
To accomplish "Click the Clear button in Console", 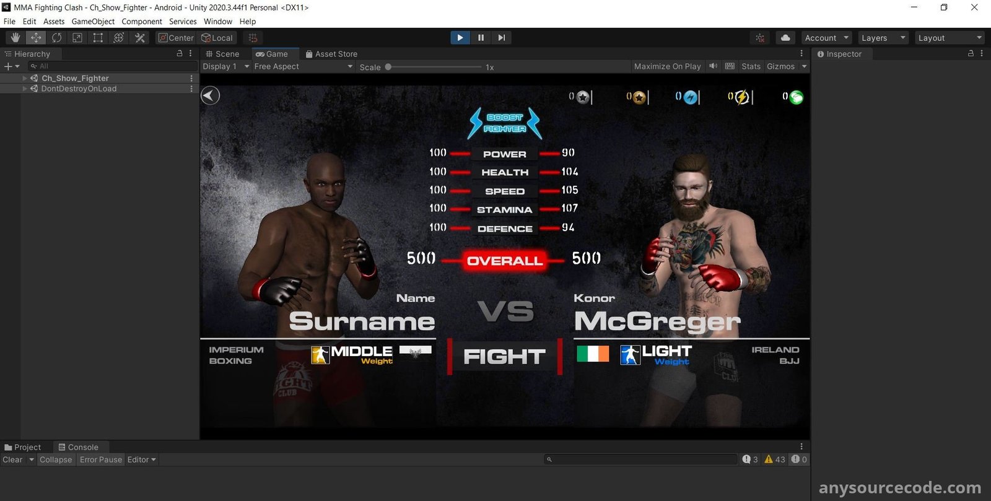I will pos(12,460).
